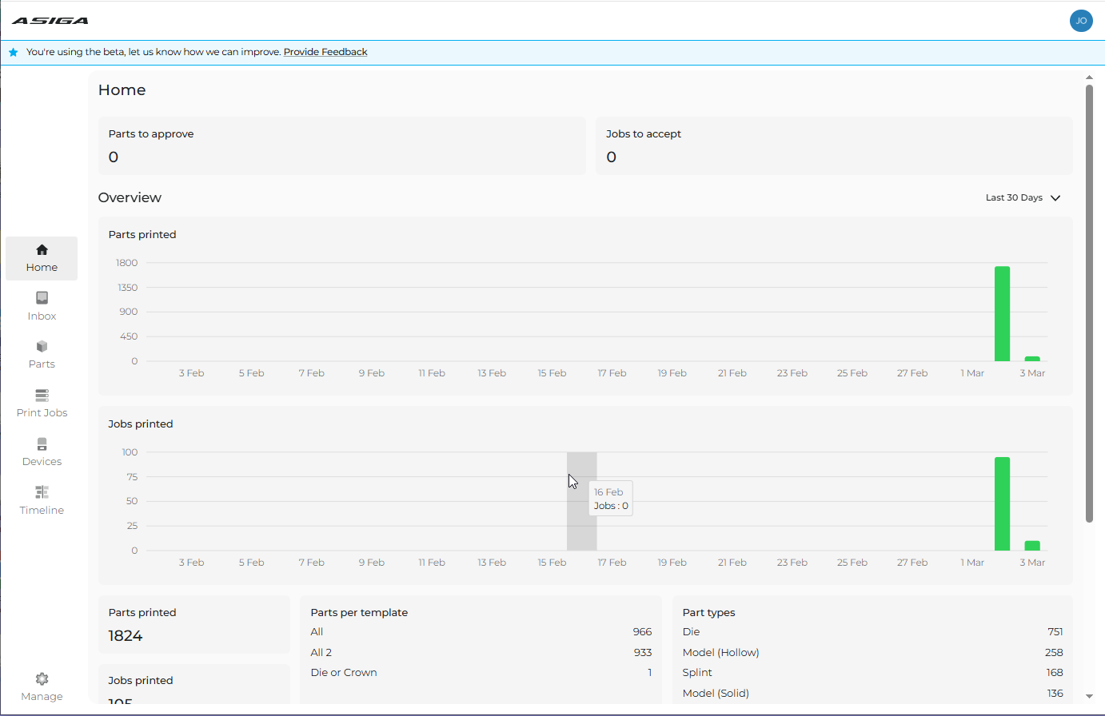Open the Devices printer icon
The width and height of the screenshot is (1105, 716).
pyautogui.click(x=42, y=444)
